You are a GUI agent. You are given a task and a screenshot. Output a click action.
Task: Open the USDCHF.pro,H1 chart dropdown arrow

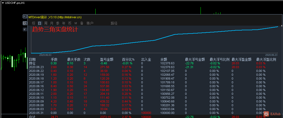(x=3, y=3)
